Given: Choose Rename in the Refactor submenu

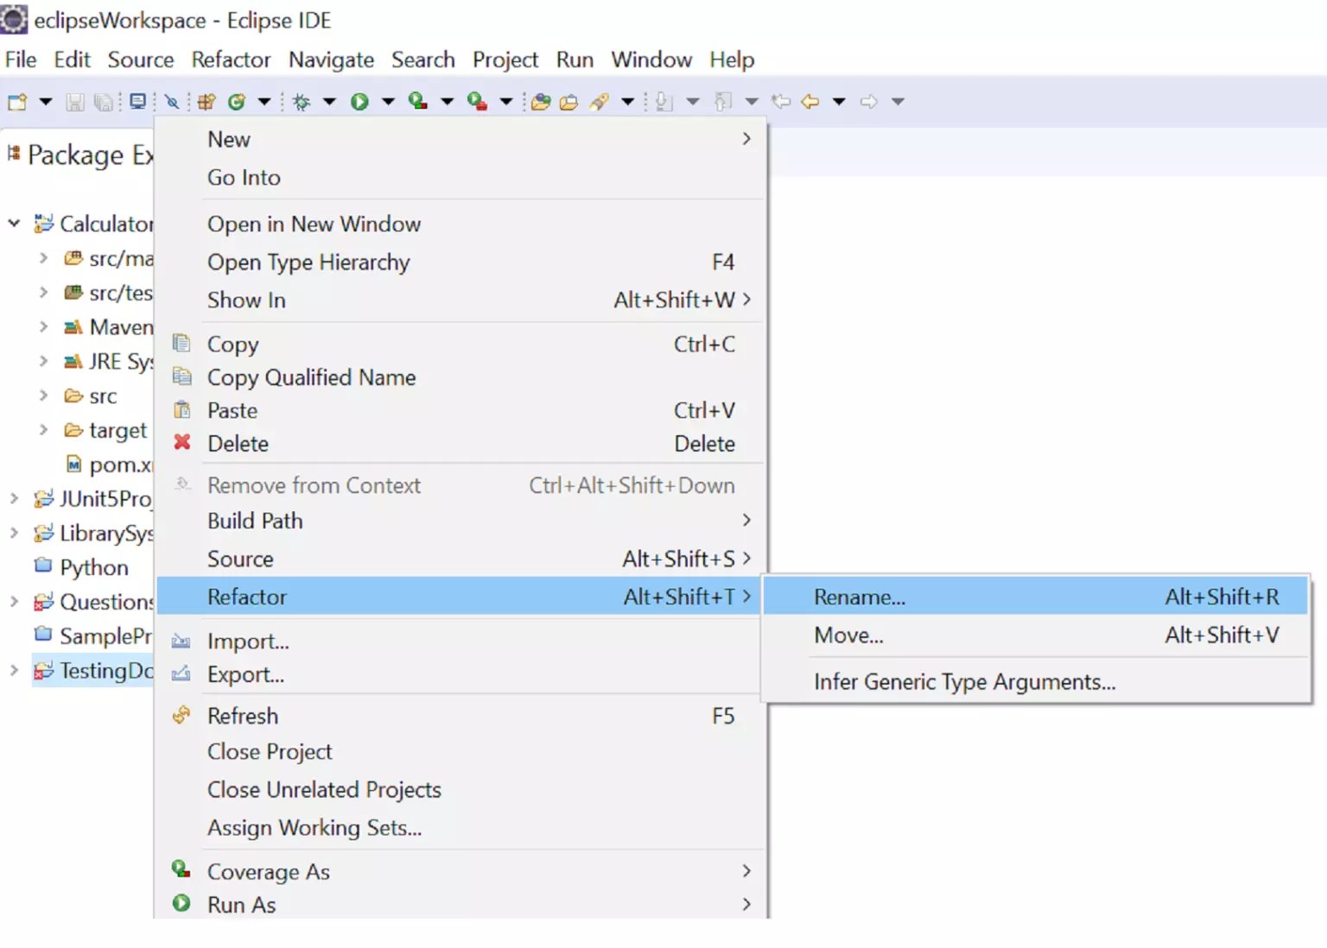Looking at the screenshot, I should point(860,596).
